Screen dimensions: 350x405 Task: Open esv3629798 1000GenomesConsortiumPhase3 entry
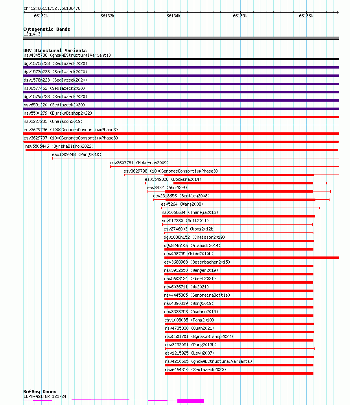click(171, 171)
